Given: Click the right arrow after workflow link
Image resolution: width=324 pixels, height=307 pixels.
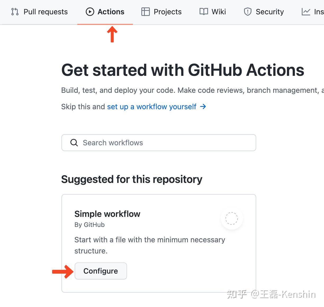Looking at the screenshot, I should [203, 107].
